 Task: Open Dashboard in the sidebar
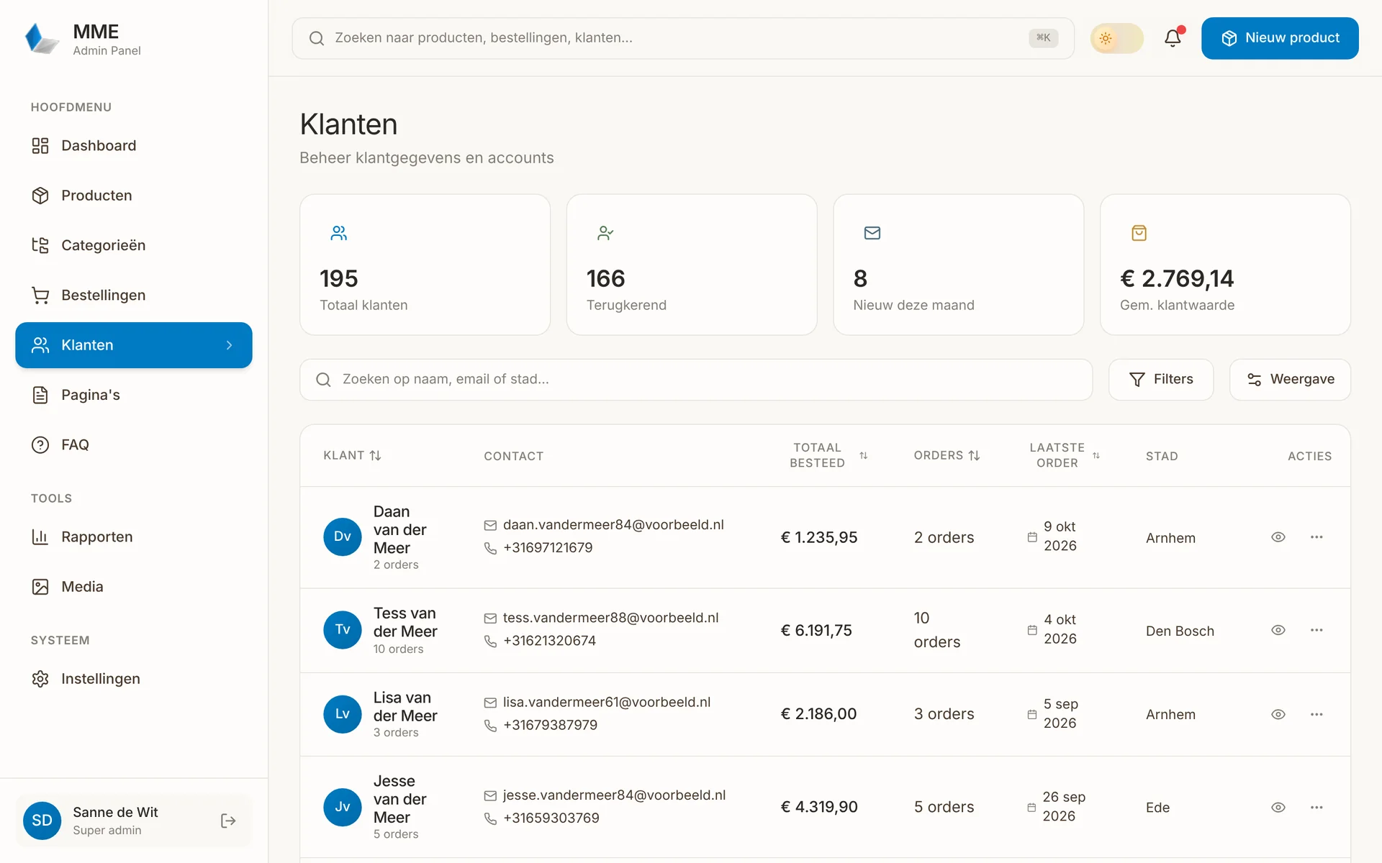[x=134, y=146]
